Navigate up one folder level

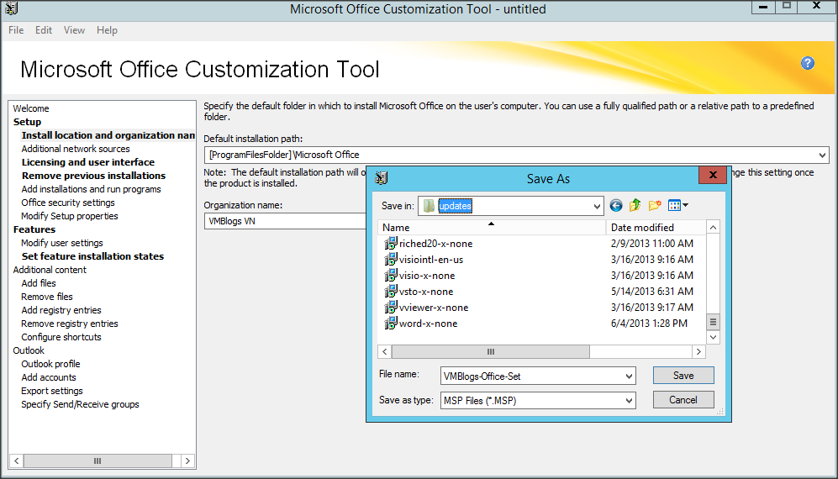pyautogui.click(x=635, y=206)
